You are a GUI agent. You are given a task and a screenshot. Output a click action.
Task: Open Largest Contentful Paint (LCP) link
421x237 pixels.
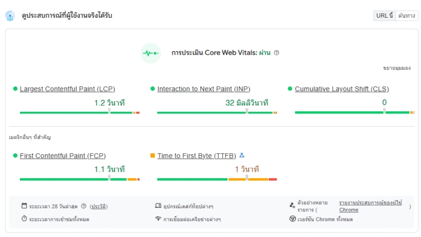[67, 89]
